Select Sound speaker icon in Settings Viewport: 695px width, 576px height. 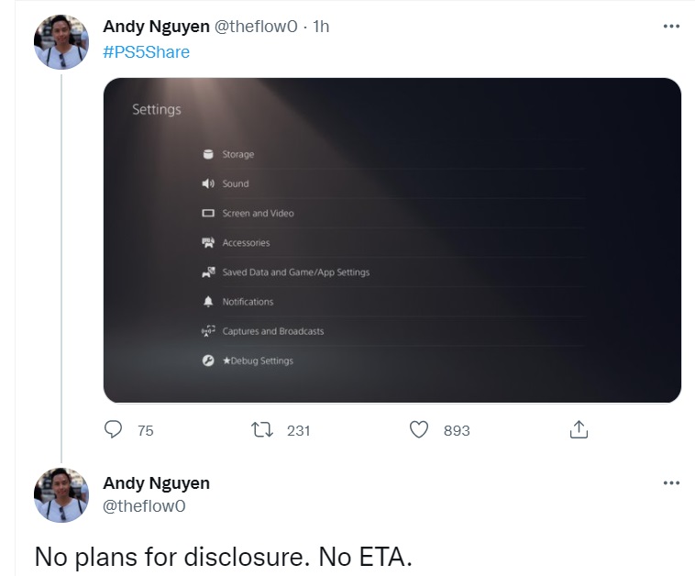[x=208, y=183]
